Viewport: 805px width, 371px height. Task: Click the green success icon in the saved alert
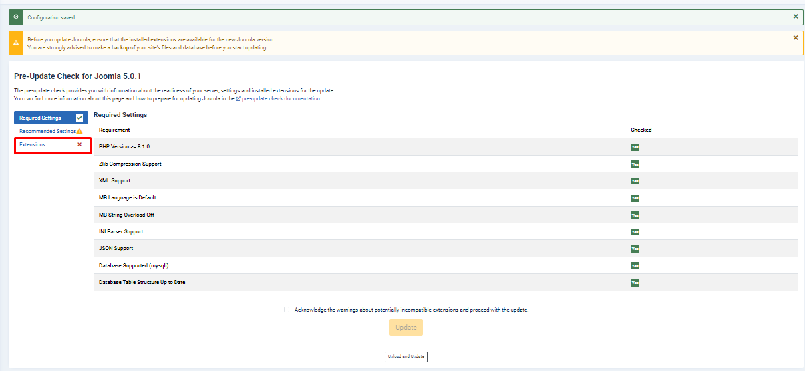point(17,17)
